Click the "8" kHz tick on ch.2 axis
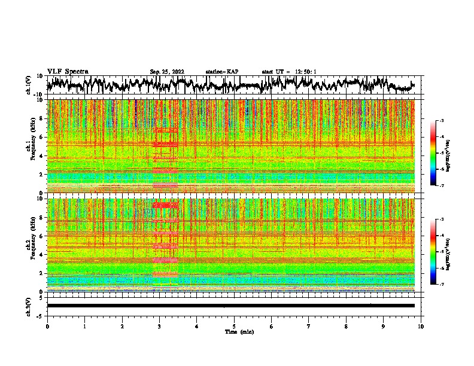The image size is (474, 366). pos(42,218)
